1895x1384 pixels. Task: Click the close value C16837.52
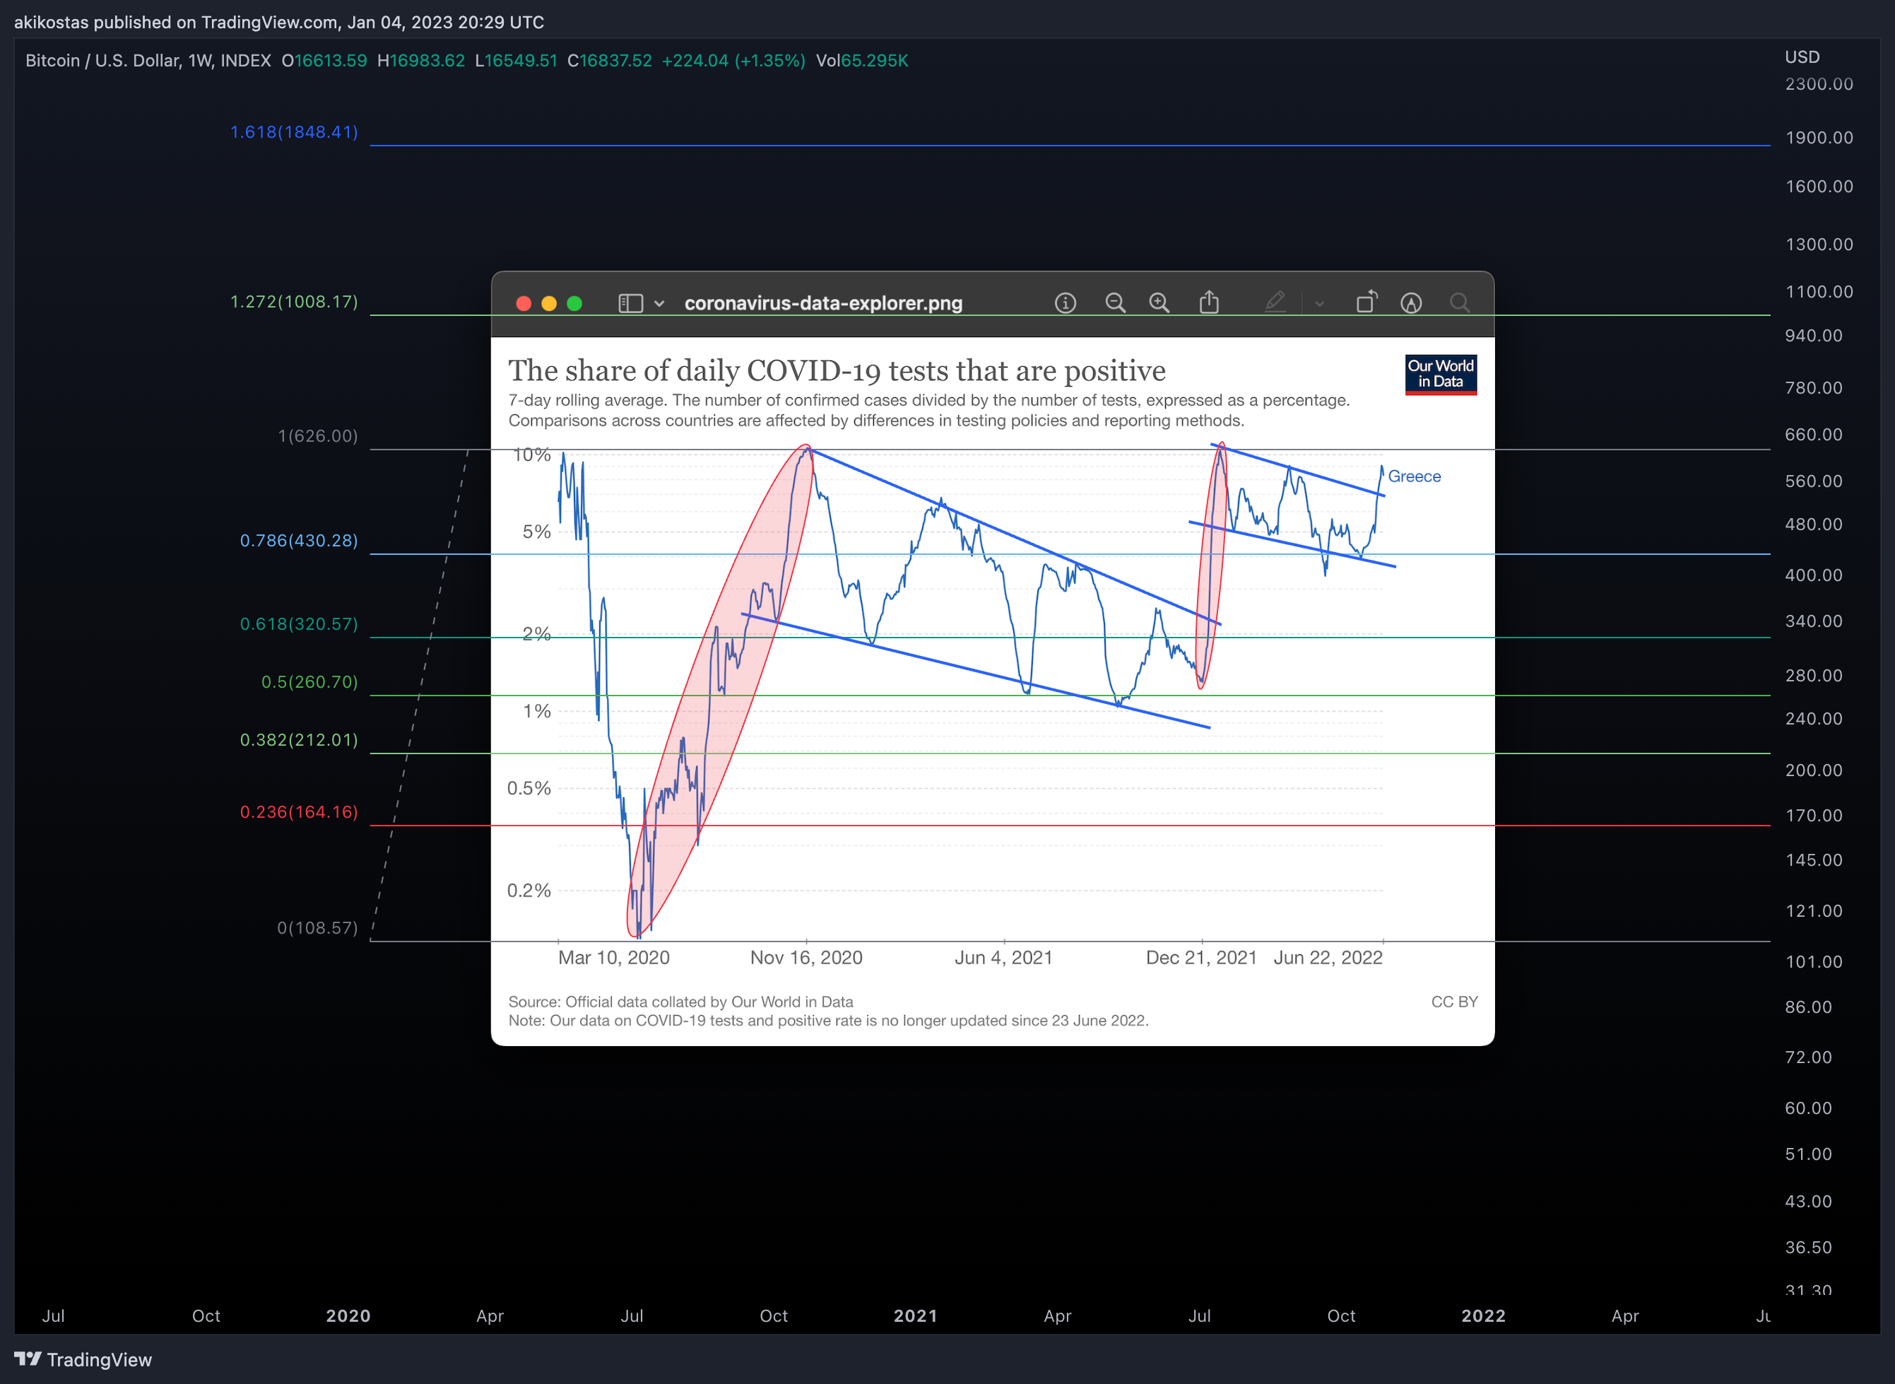(x=610, y=60)
